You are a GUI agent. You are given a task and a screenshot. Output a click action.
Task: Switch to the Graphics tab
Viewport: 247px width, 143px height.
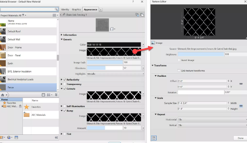[x=76, y=9]
